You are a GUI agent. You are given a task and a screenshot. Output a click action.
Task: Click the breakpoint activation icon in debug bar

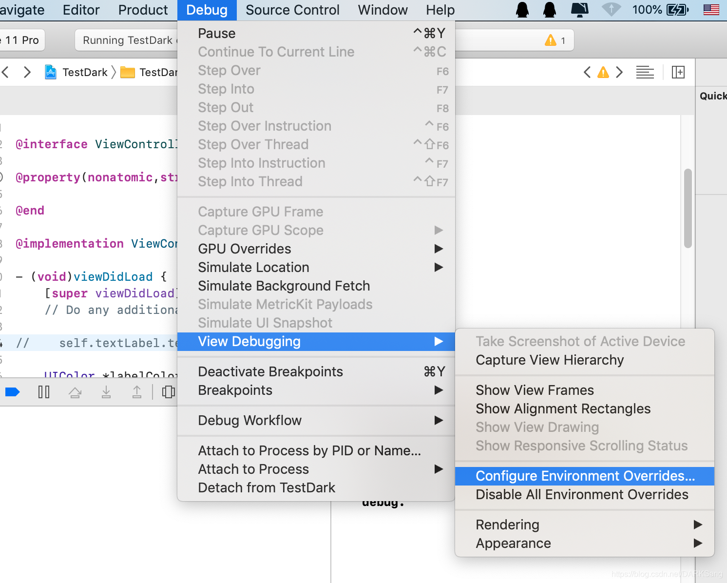[x=12, y=392]
